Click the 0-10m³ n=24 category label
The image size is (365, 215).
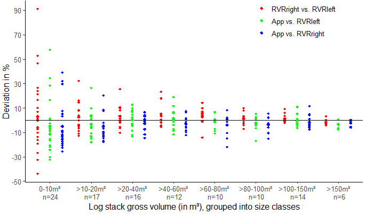click(50, 193)
